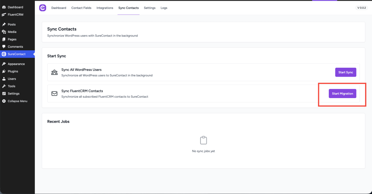Viewport: 372px width, 194px height.
Task: Click the Appearance brush icon in sidebar
Action: coord(4,64)
